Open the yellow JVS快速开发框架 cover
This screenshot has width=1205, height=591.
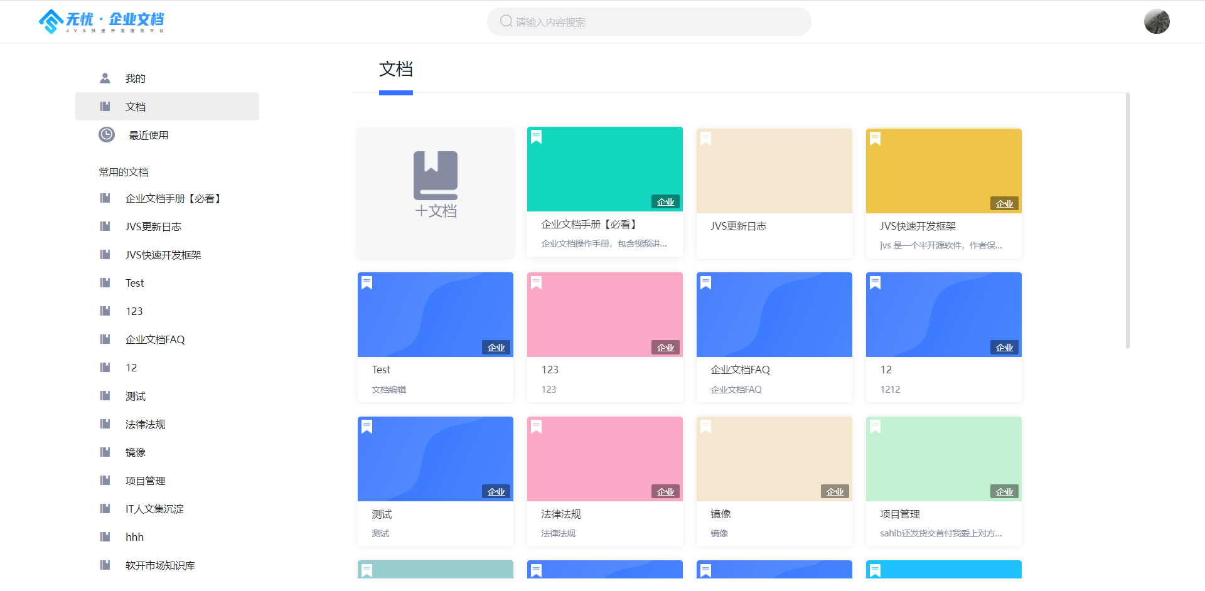(944, 171)
